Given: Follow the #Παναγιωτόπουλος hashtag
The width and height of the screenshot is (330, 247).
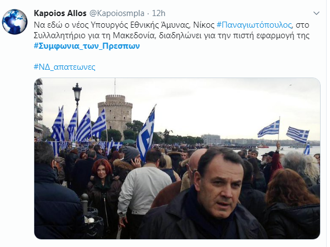Looking at the screenshot, I should click(x=254, y=25).
